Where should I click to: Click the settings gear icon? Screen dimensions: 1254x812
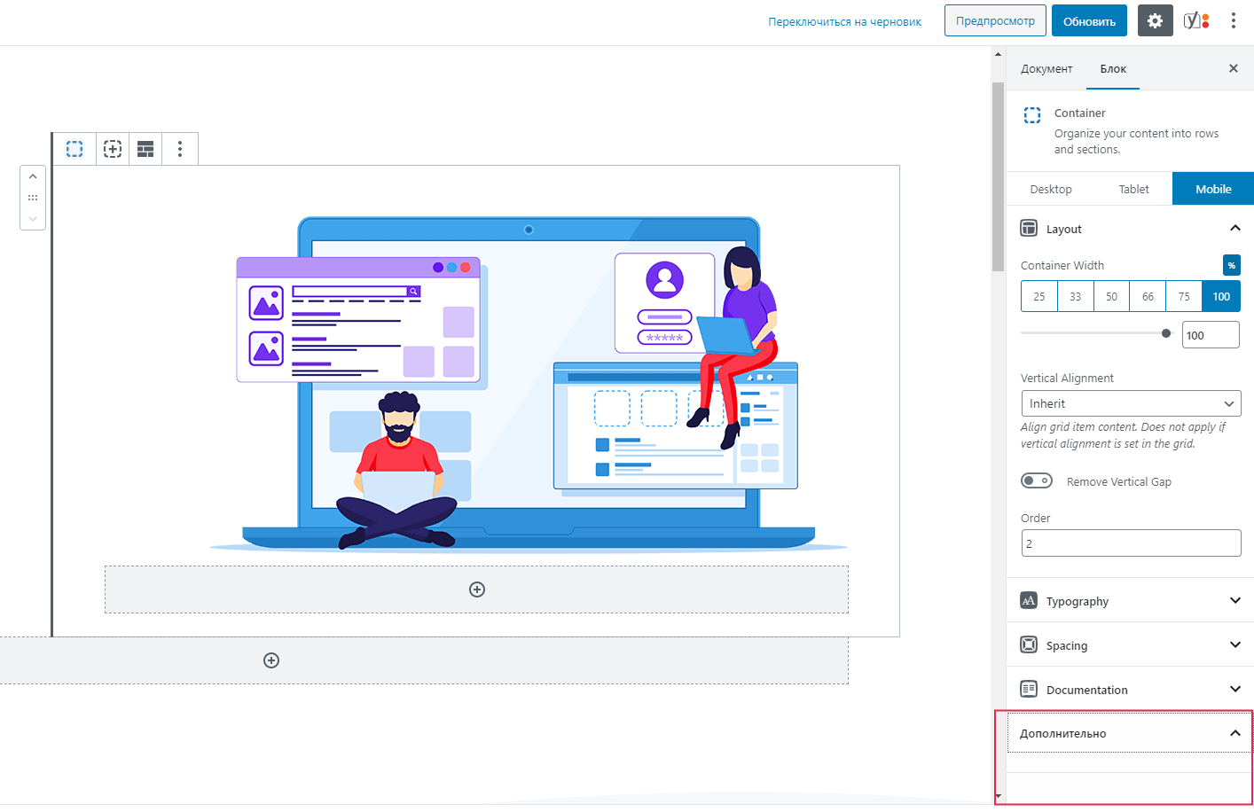click(1155, 21)
